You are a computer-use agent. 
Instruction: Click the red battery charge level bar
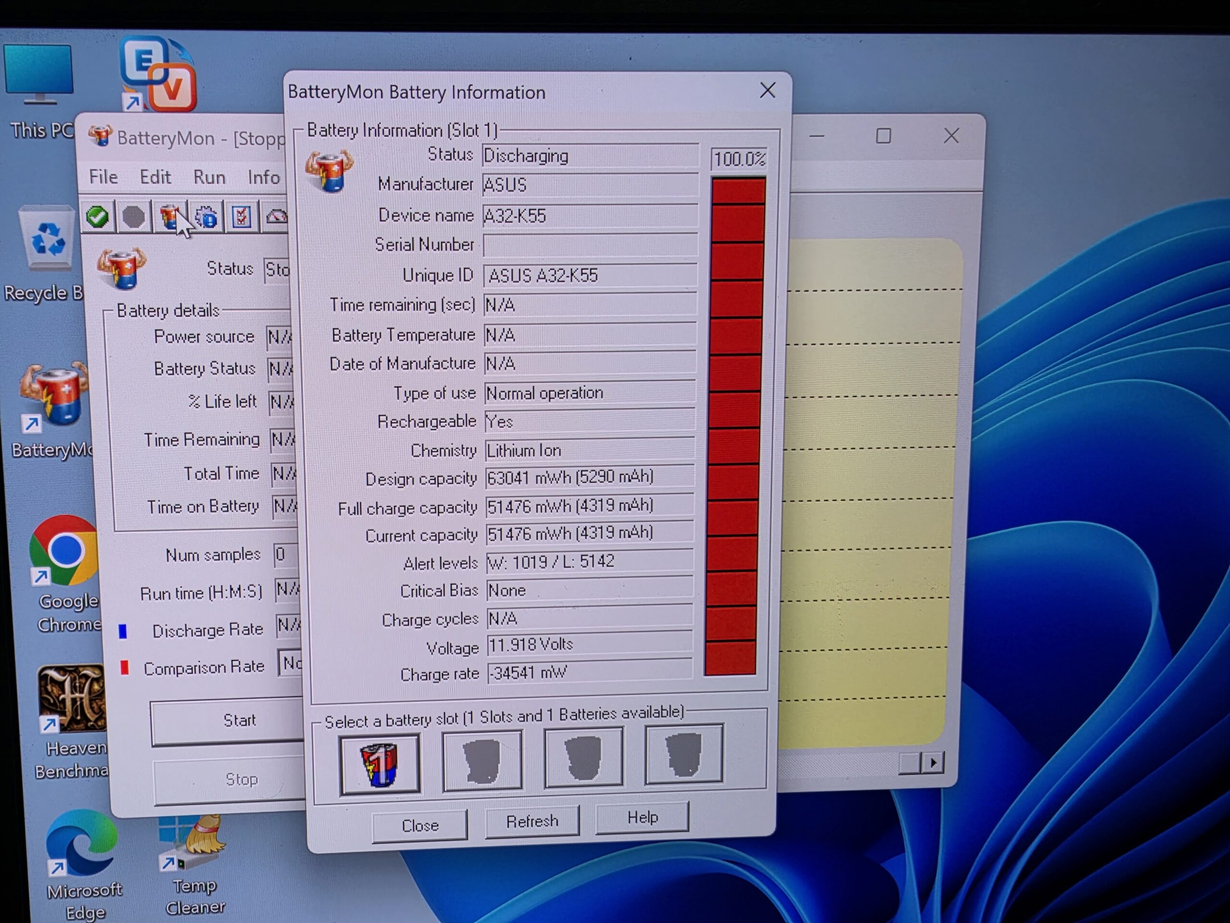pos(734,425)
